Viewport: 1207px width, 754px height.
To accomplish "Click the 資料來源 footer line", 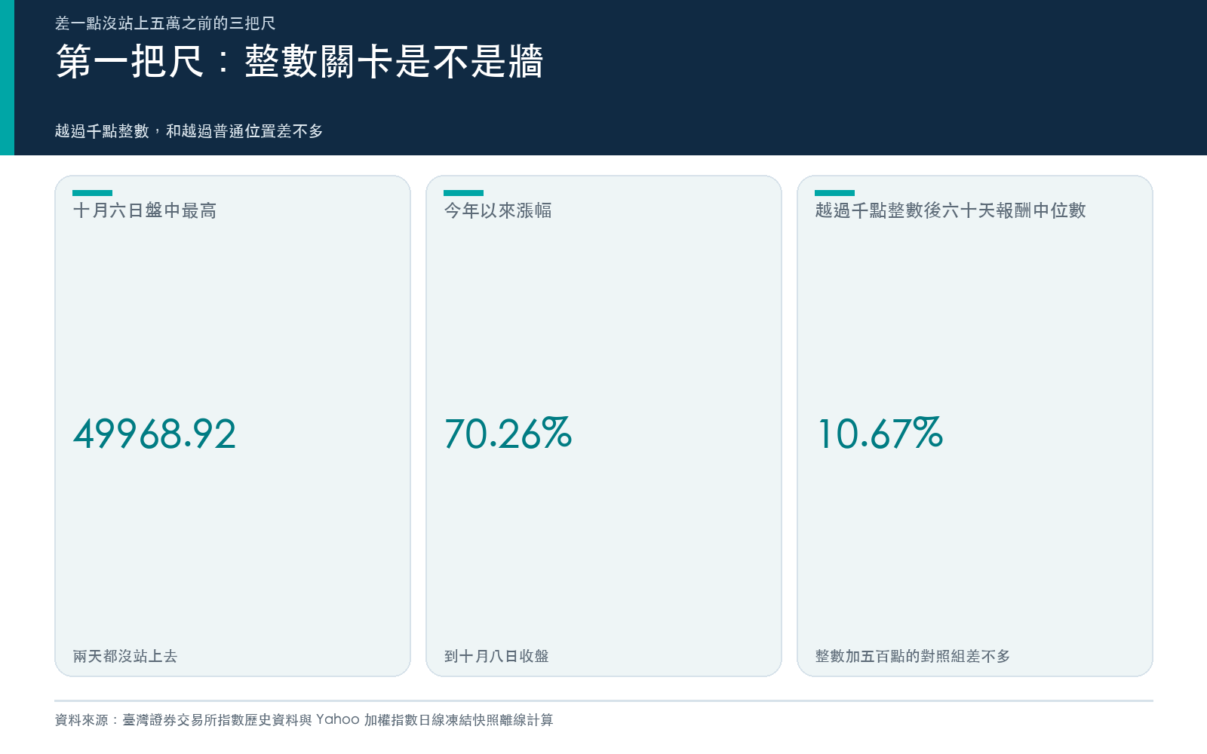I will coord(304,720).
